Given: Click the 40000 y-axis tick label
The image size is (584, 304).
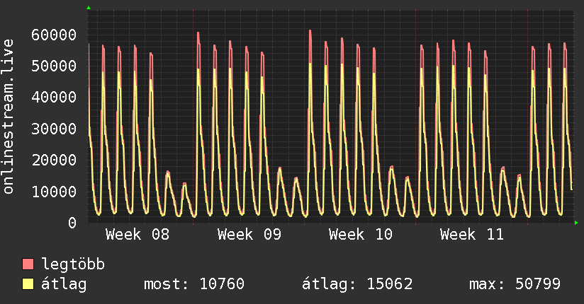Looking at the screenshot, I should pos(54,98).
